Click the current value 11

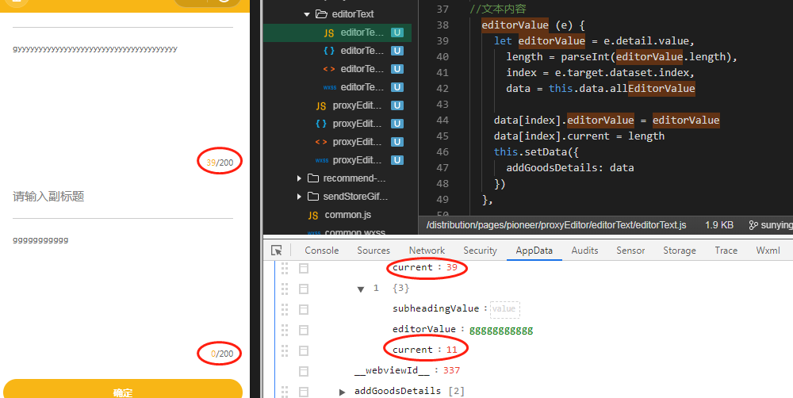click(452, 350)
